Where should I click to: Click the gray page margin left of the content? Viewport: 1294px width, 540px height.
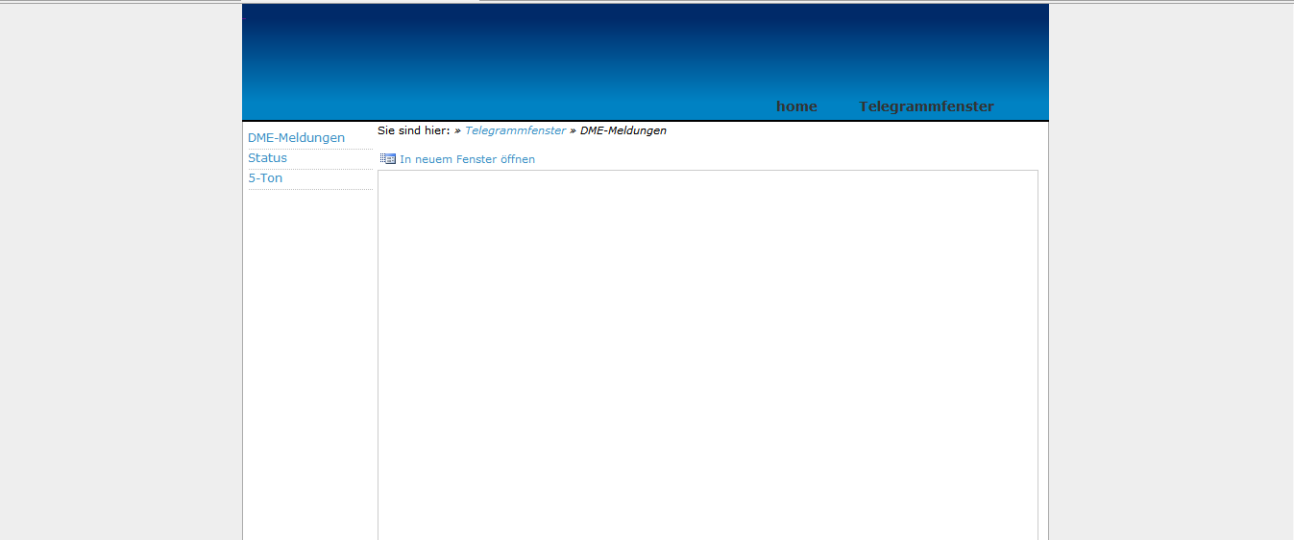(x=120, y=288)
